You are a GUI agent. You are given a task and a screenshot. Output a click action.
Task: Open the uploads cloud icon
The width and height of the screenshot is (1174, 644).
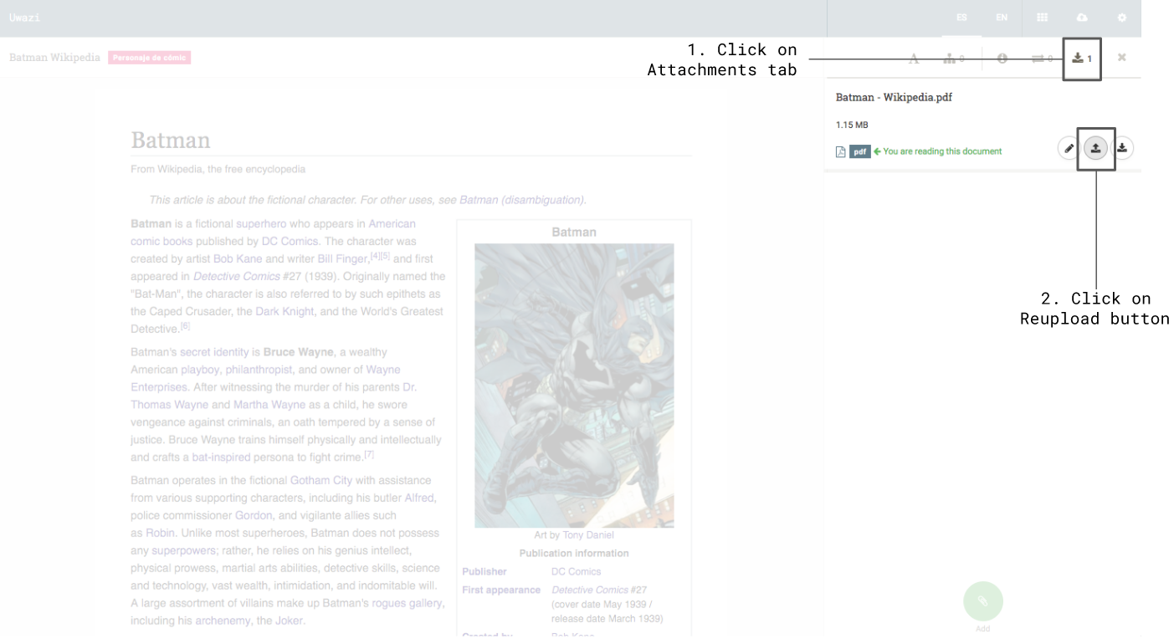[1082, 18]
